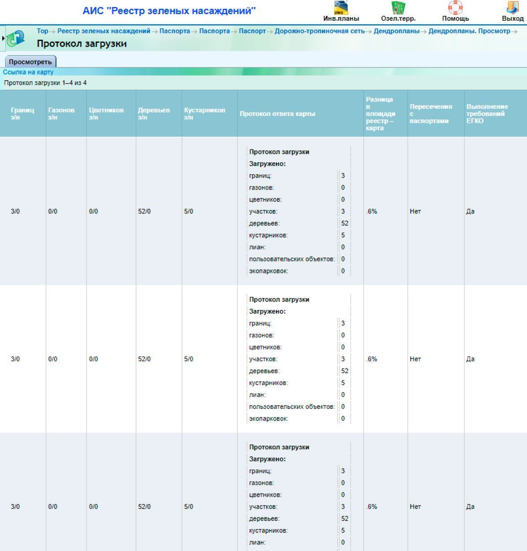Screen dimensions: 527x551
Task: Click the Выход exit door icon
Action: coord(512,8)
